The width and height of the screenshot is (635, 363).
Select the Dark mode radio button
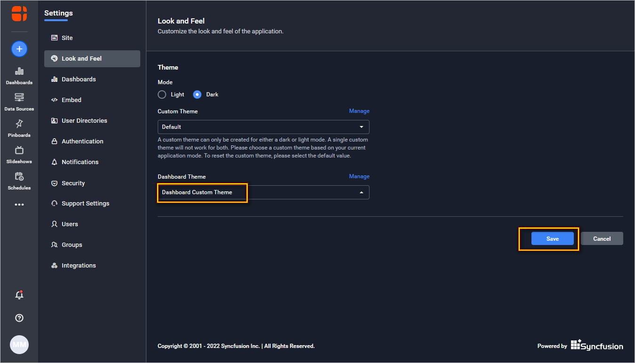point(198,95)
